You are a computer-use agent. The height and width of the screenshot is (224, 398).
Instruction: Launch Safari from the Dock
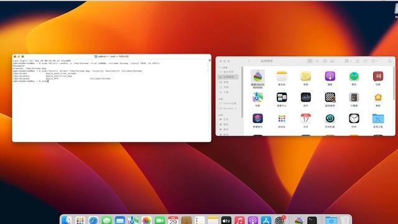coord(93,220)
